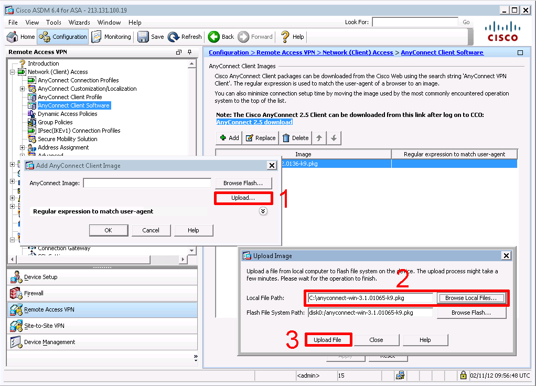Click Close in the Upload Image dialog
This screenshot has width=536, height=386.
[377, 340]
